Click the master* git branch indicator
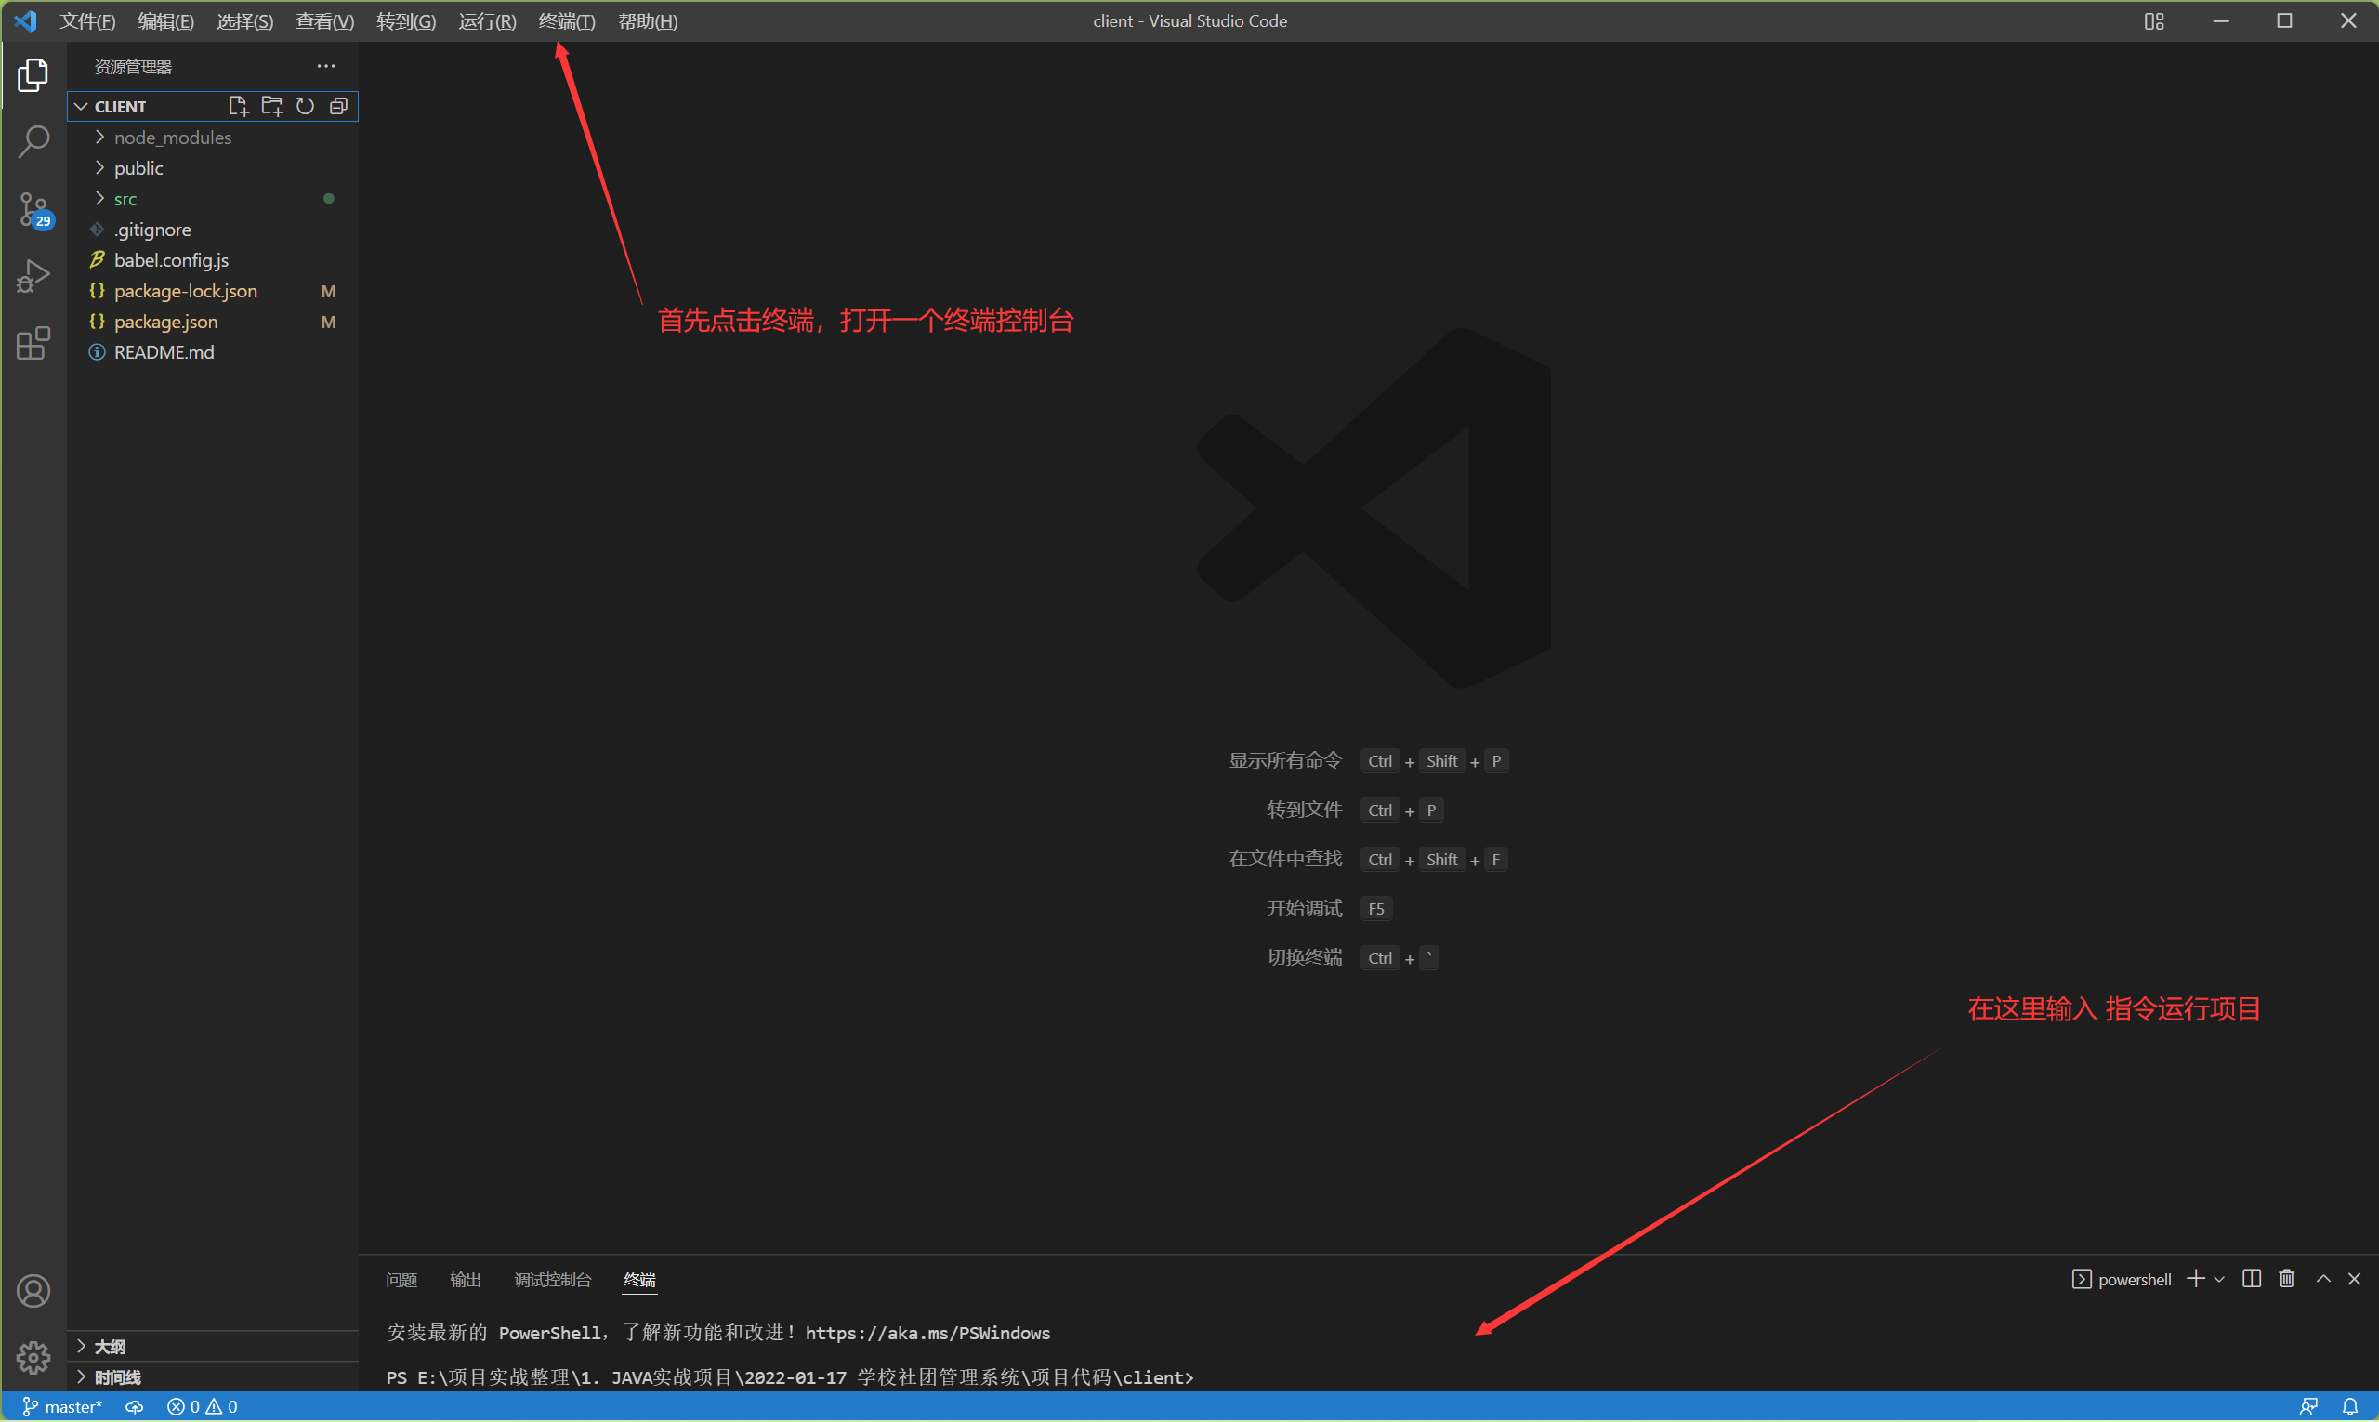2379x1422 pixels. 62,1407
